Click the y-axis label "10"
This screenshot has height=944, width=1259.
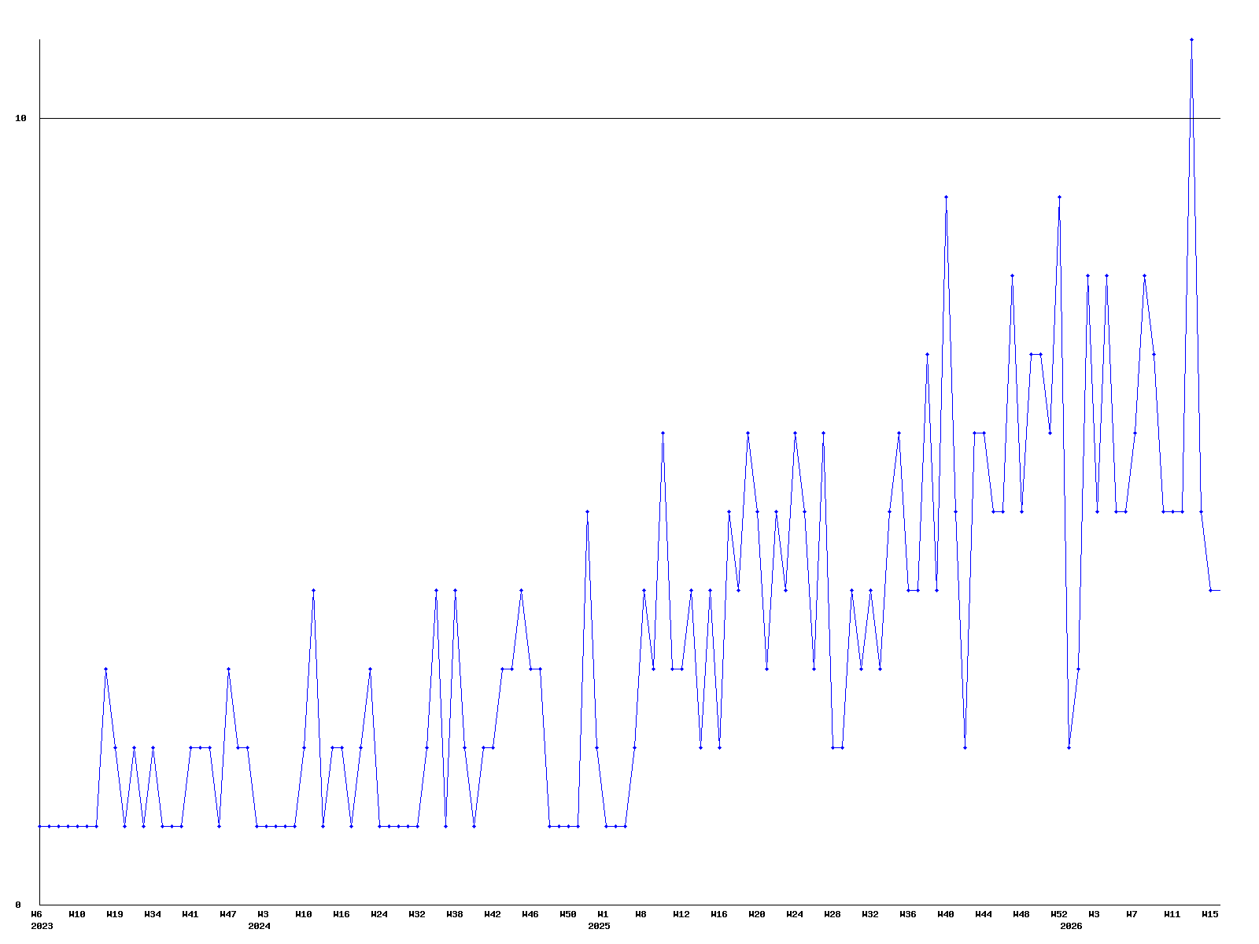(21, 118)
